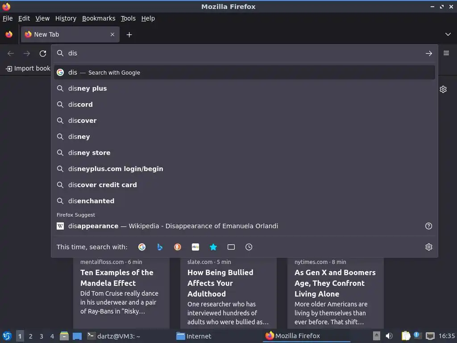Close the New Tab tab

(112, 34)
